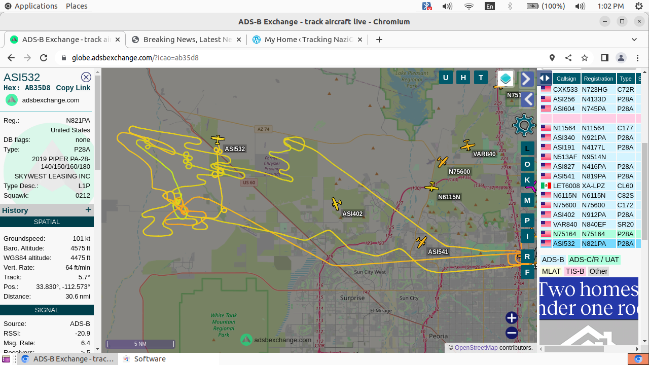Toggle the O map button

[x=527, y=164]
